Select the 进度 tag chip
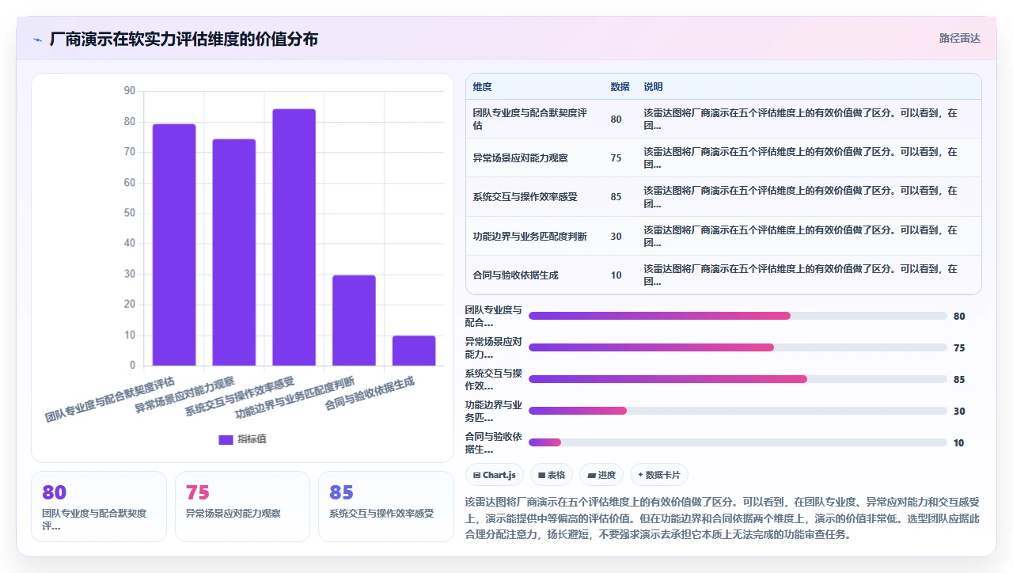The width and height of the screenshot is (1013, 573). coord(601,475)
